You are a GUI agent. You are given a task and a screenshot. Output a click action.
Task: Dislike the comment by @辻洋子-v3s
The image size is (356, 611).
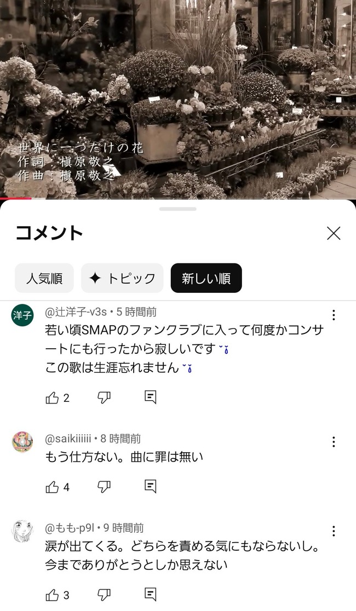coord(104,398)
